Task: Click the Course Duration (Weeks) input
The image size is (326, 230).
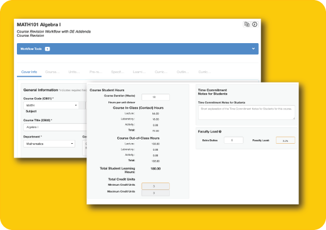Action: click(x=155, y=97)
